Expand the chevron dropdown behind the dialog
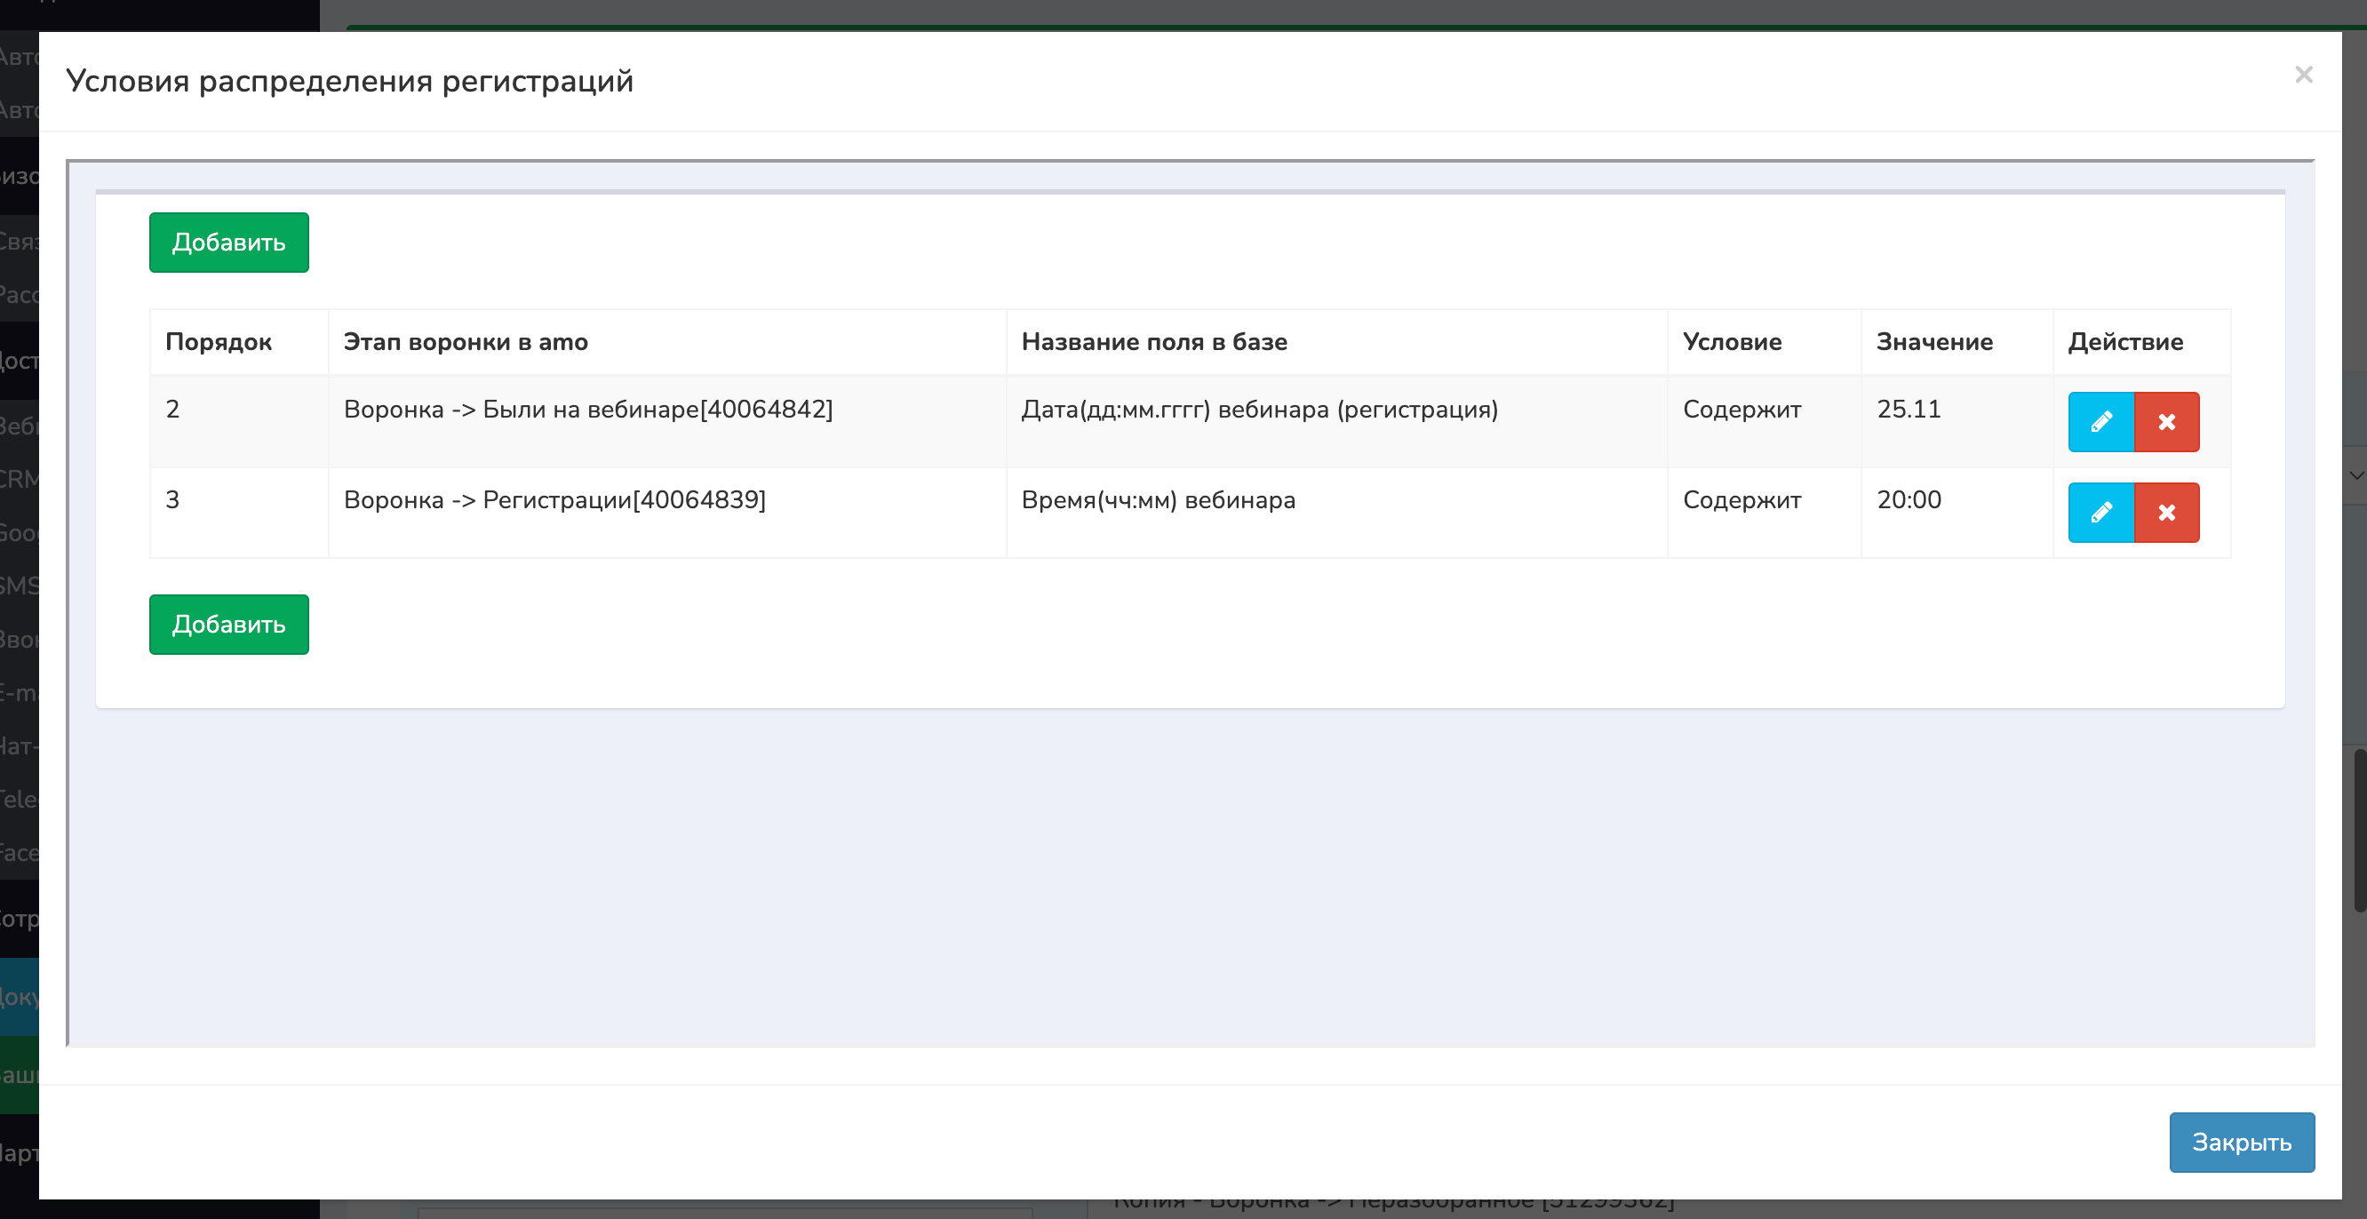This screenshot has width=2367, height=1219. (2356, 475)
